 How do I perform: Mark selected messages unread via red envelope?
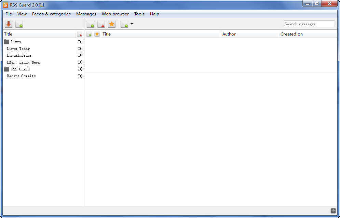coord(101,24)
